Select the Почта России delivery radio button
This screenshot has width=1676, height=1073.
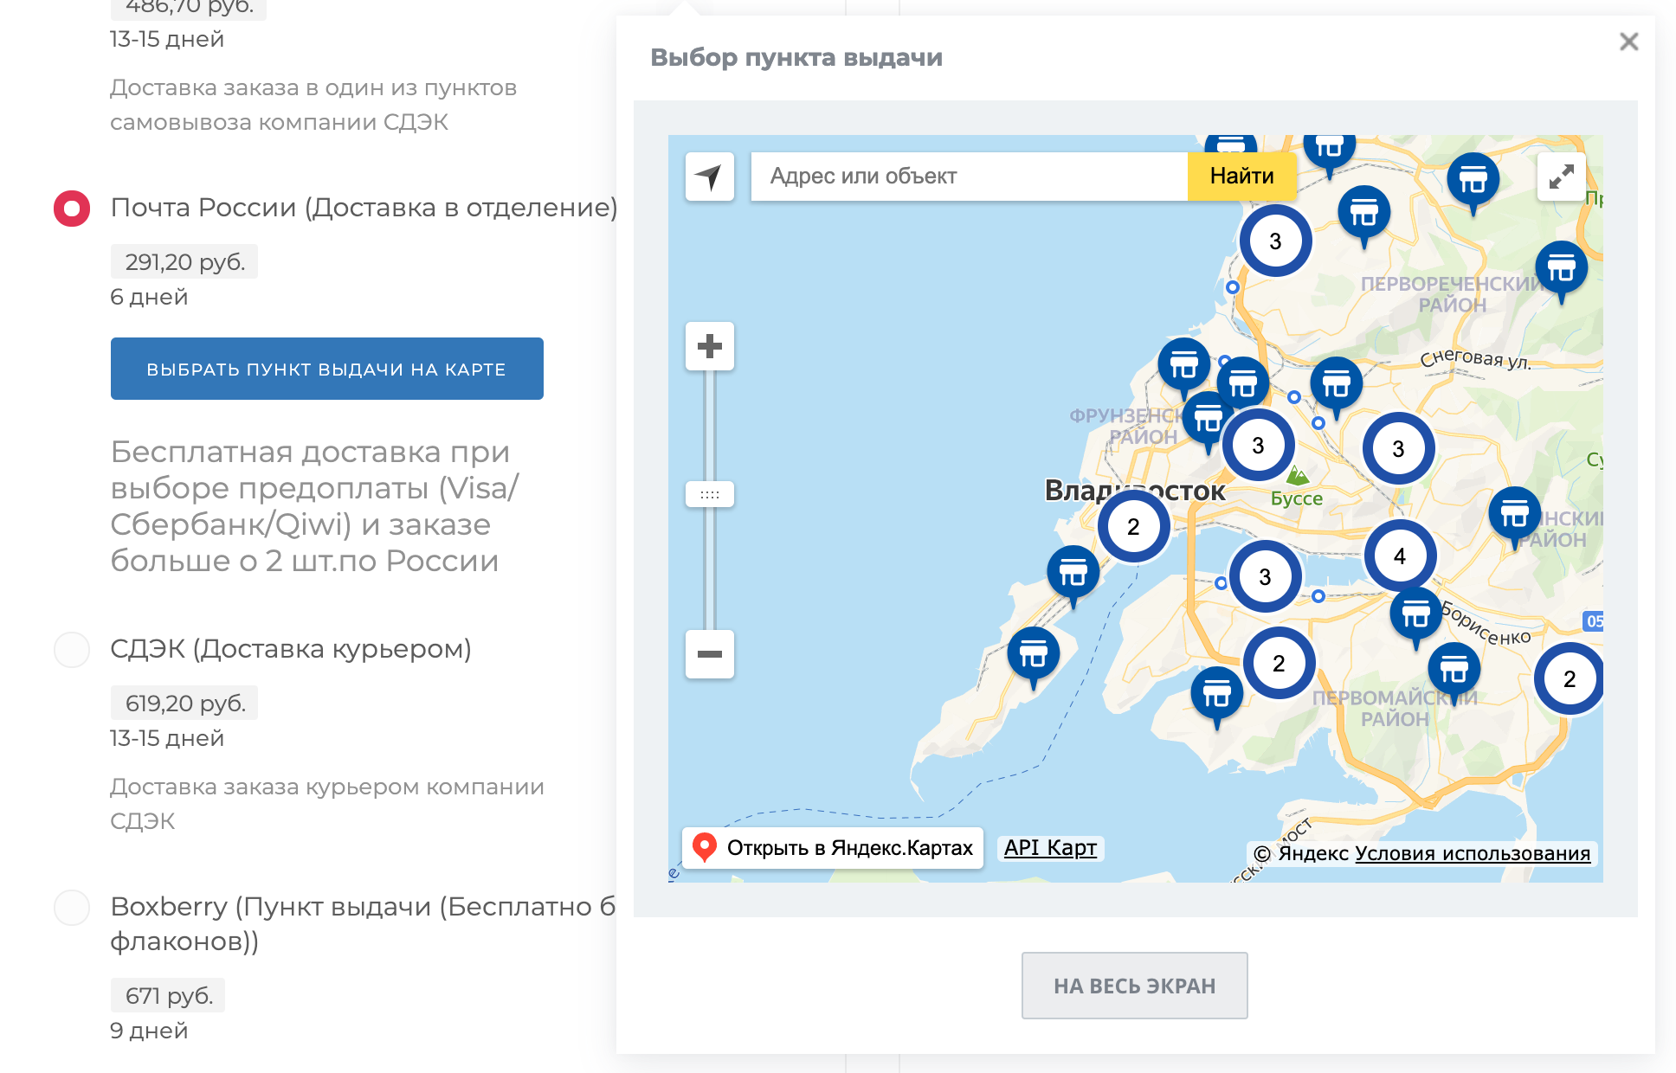coord(72,209)
